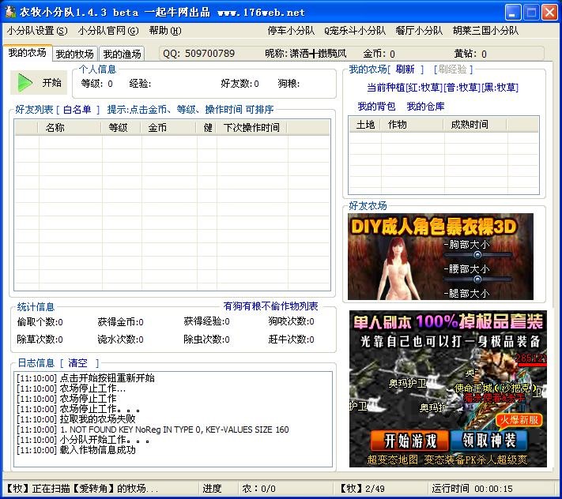Open the 小分队设置(S) menu

pyautogui.click(x=37, y=31)
